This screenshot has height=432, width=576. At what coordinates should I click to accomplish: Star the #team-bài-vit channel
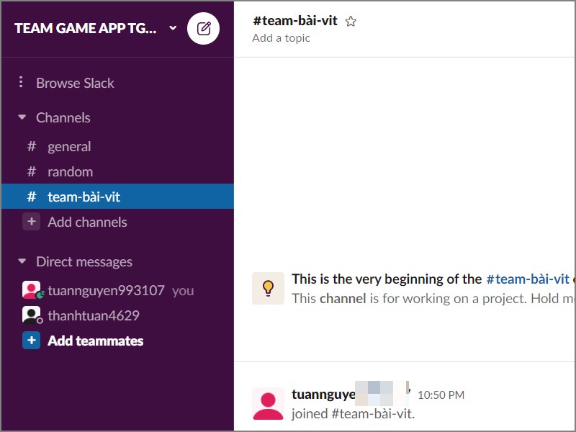351,22
